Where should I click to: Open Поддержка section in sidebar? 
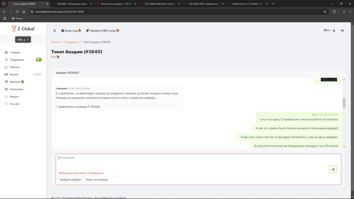[17, 60]
